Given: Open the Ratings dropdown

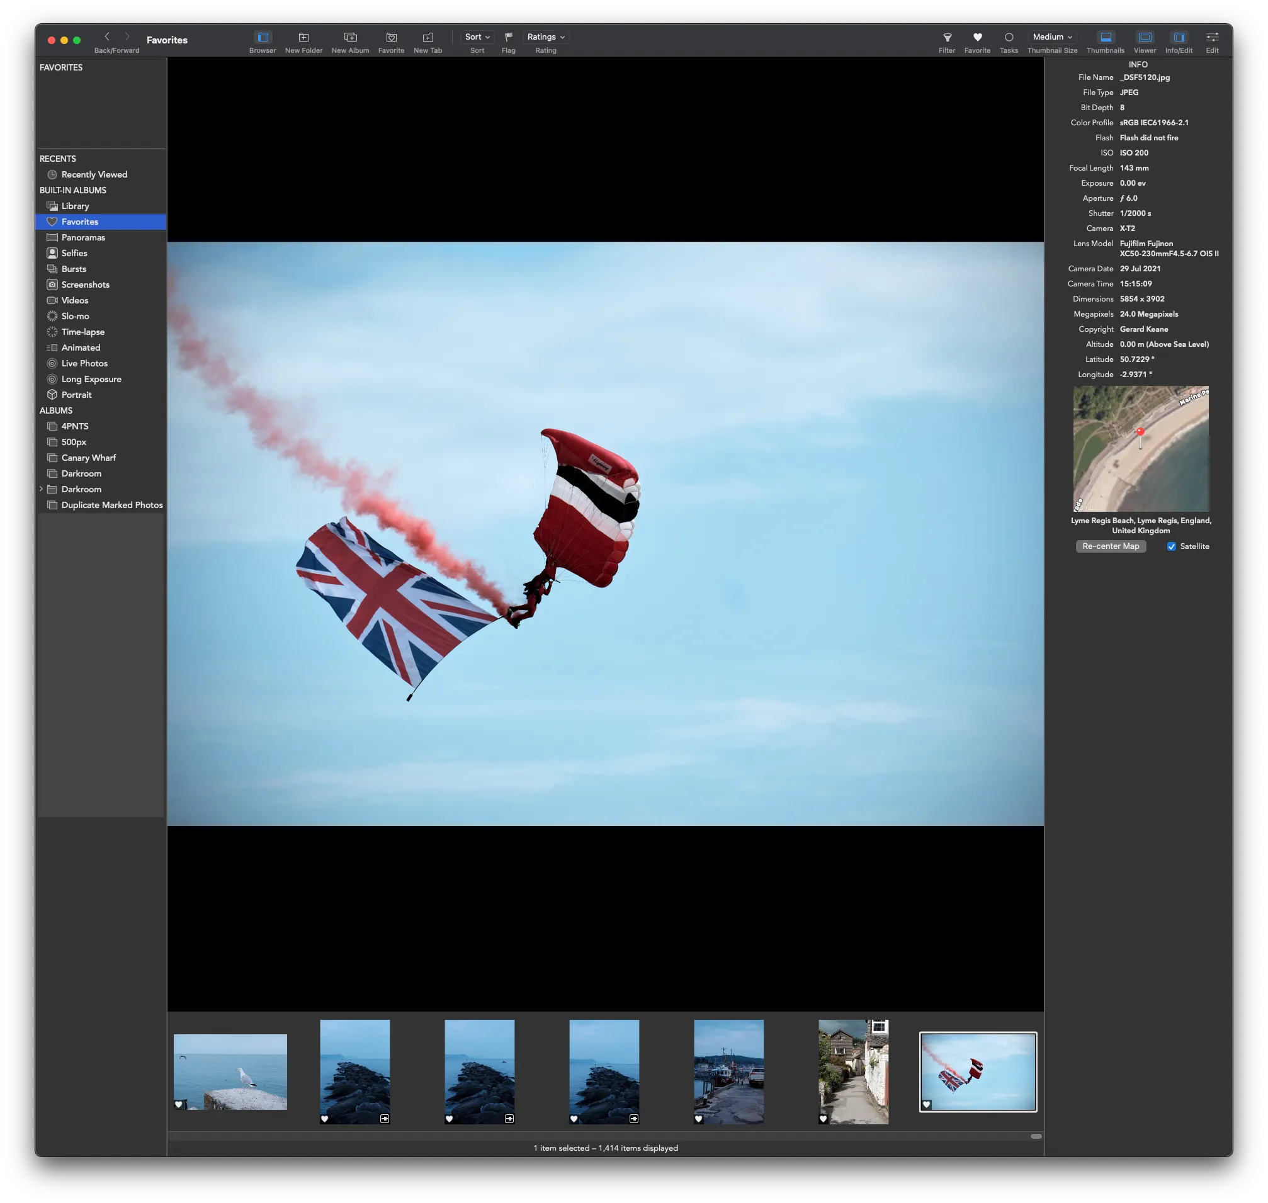Looking at the screenshot, I should pyautogui.click(x=545, y=37).
